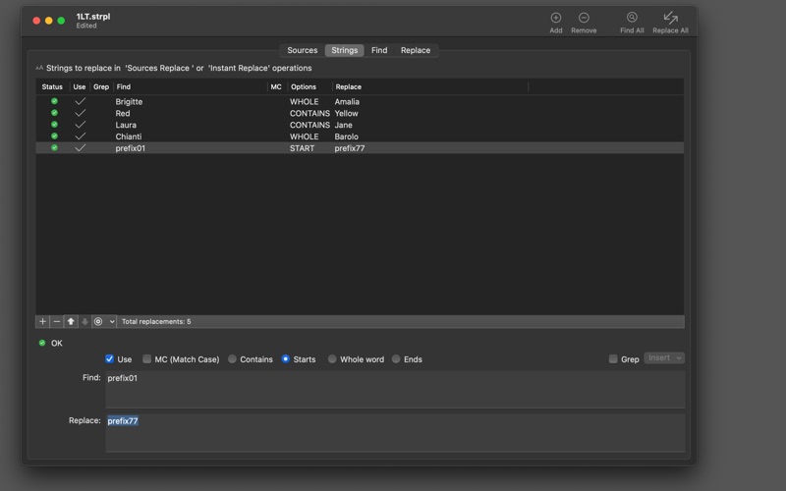
Task: Click the Yellow replace cell
Action: pyautogui.click(x=347, y=113)
